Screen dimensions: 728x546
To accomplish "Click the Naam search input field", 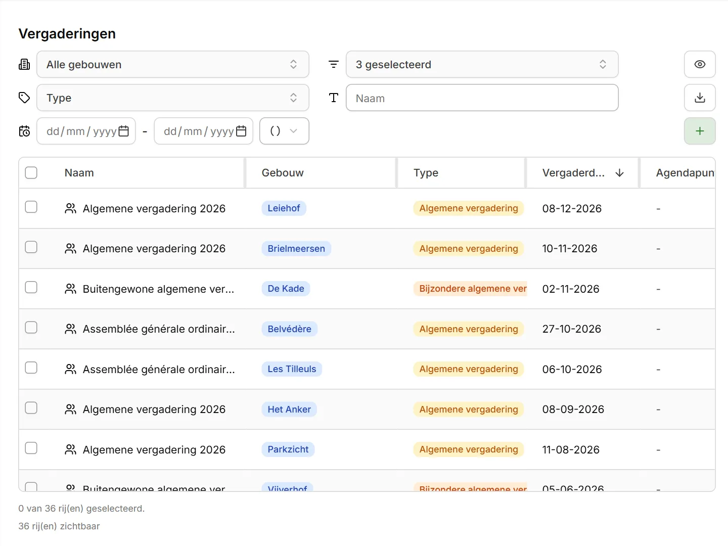I will [x=482, y=98].
